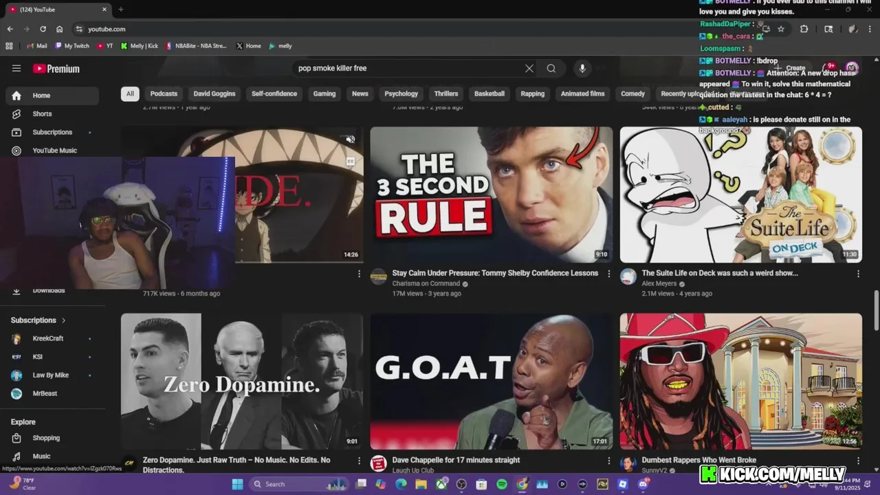Screen dimensions: 880x495
Task: Select the Psychology filter chip
Action: pyautogui.click(x=401, y=93)
